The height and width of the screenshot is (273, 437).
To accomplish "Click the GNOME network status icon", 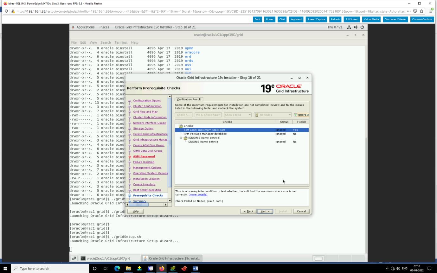I will point(349,27).
